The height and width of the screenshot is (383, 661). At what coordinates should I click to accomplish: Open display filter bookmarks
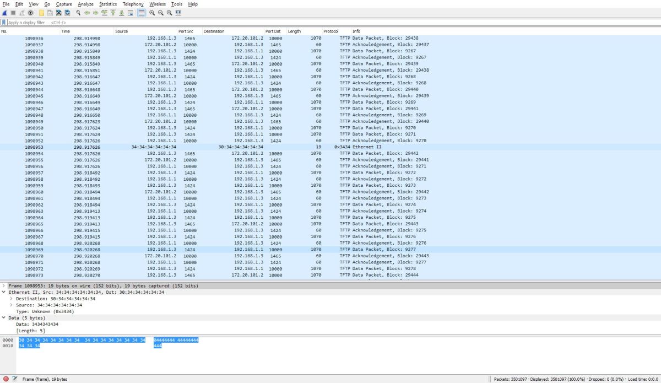click(4, 23)
